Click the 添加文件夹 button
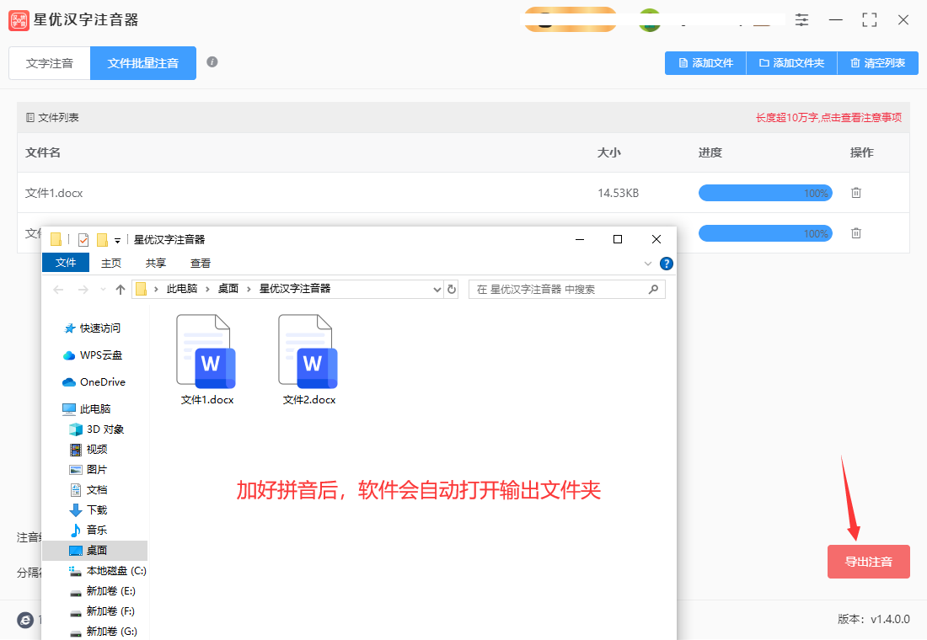This screenshot has height=640, width=927. [x=791, y=63]
